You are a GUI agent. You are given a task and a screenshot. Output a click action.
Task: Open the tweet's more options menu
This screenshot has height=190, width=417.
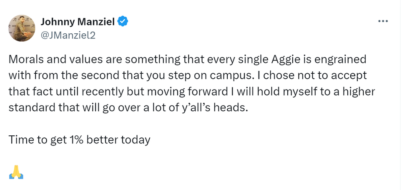click(x=383, y=21)
